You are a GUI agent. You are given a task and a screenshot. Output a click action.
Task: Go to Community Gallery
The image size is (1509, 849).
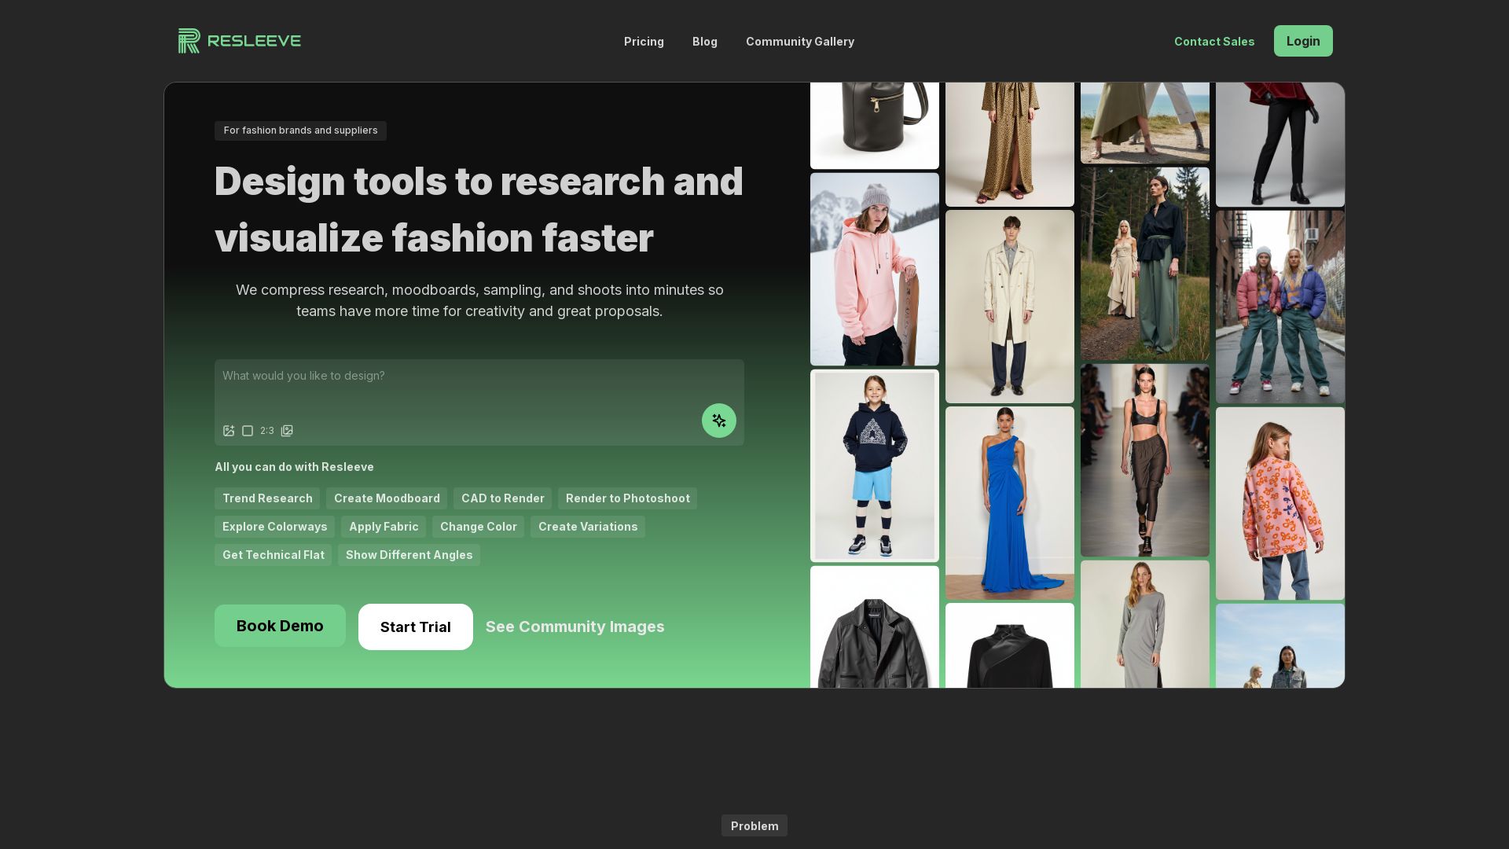[799, 42]
